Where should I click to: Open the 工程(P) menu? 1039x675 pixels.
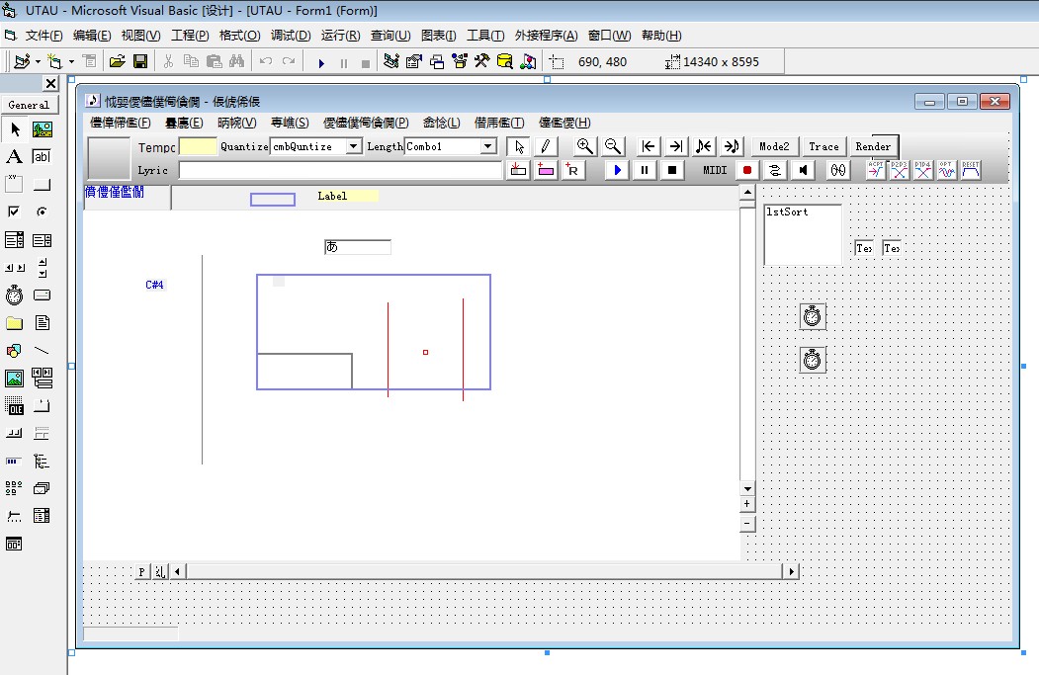click(190, 36)
